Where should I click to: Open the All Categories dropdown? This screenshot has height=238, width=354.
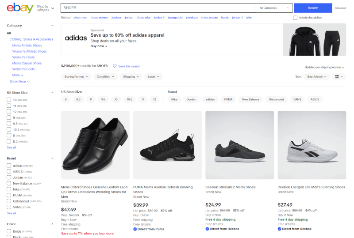coord(274,8)
